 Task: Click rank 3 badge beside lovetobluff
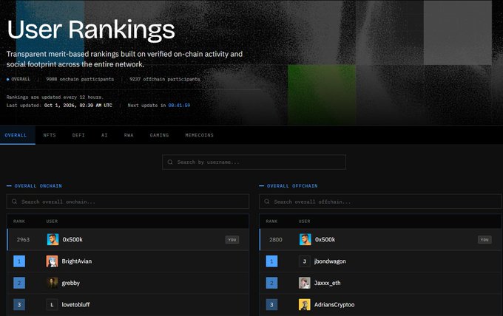(19, 305)
